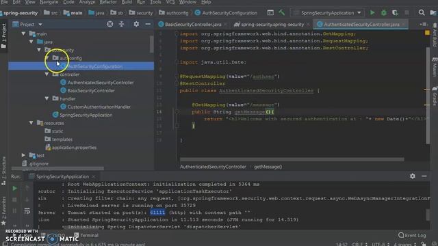Open the Build menu
The image size is (438, 246).
[x=127, y=2]
